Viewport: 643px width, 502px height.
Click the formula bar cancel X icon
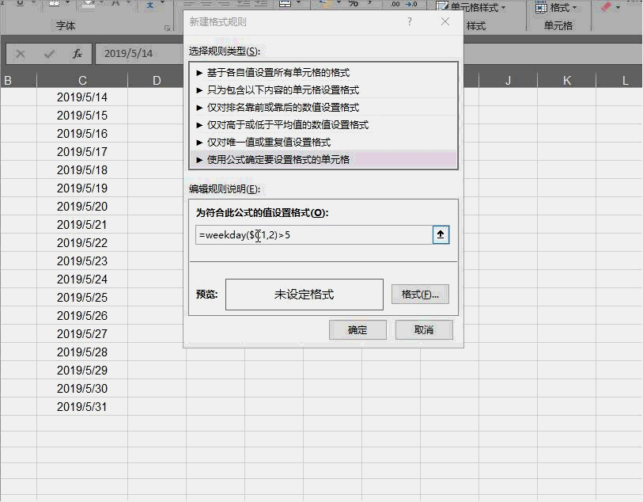20,54
